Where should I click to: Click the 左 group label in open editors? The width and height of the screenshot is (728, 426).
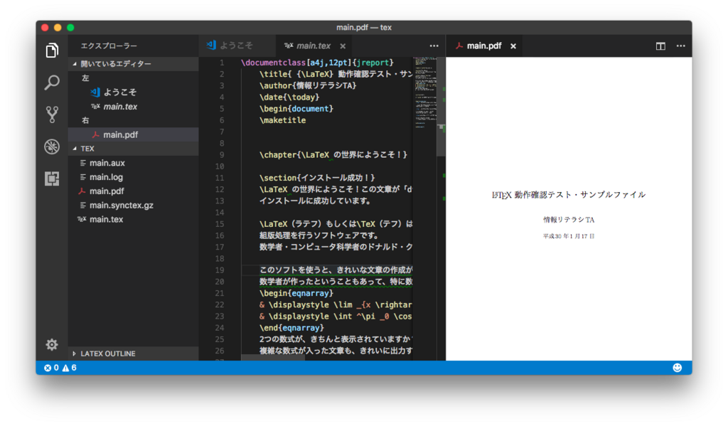[85, 78]
